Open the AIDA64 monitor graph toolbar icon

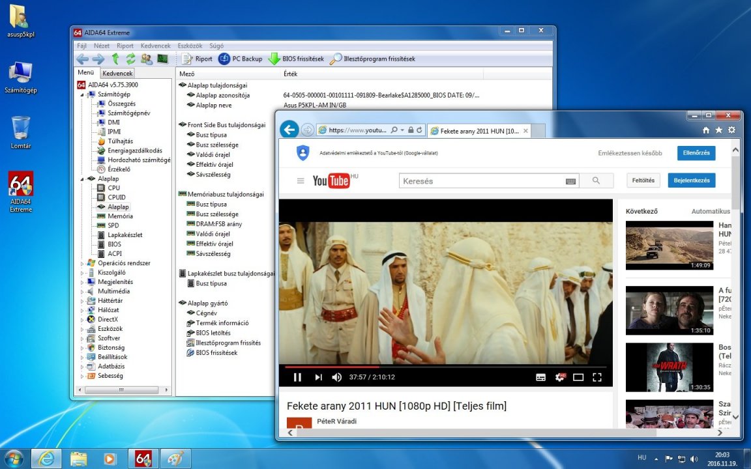163,59
